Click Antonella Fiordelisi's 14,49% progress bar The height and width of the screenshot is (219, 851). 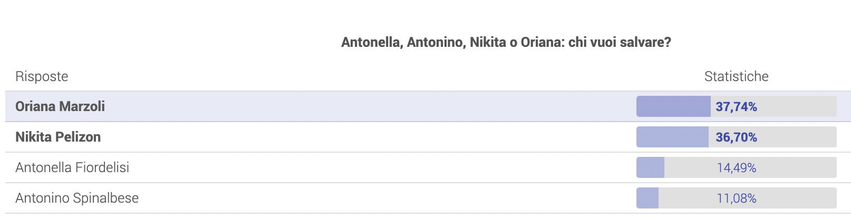736,167
